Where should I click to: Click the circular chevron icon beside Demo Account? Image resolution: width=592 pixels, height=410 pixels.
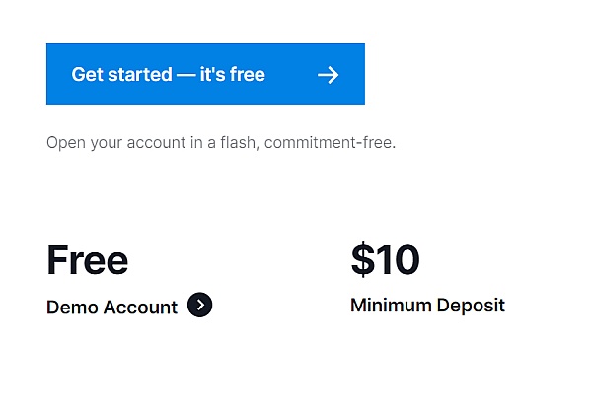point(199,305)
